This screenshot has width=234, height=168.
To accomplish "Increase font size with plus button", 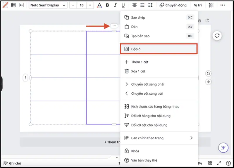I will tap(90, 5).
